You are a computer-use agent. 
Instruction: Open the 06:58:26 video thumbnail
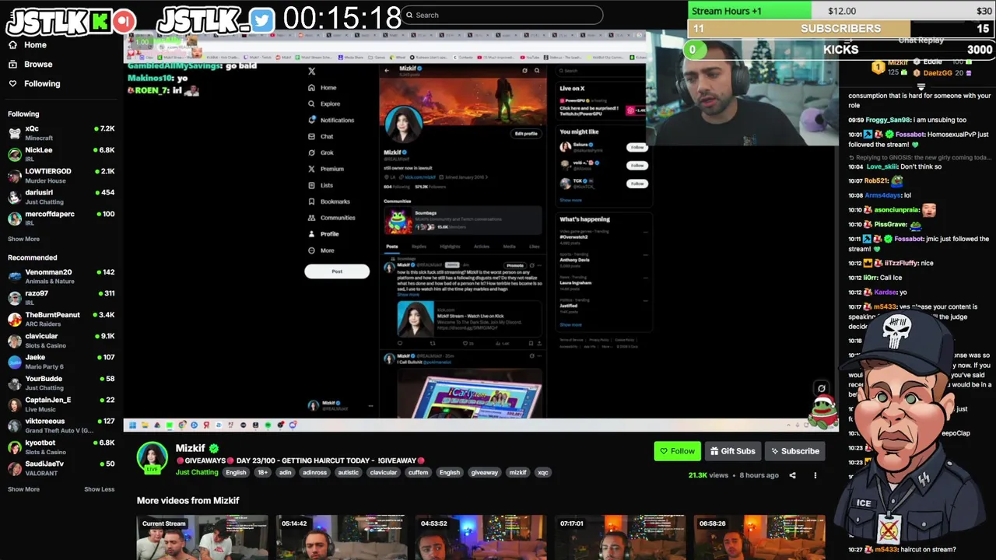759,537
